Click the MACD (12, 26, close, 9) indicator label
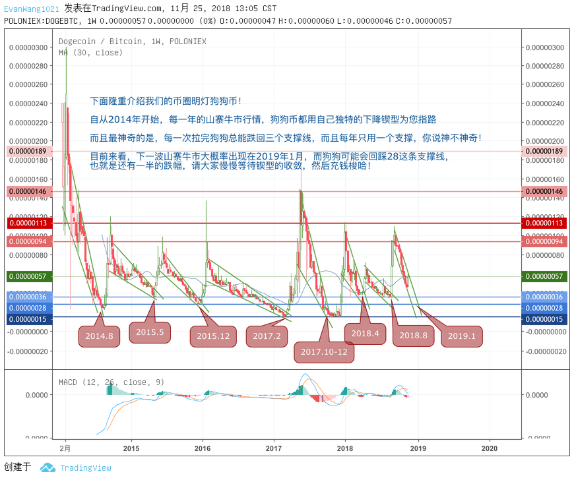 click(x=112, y=382)
